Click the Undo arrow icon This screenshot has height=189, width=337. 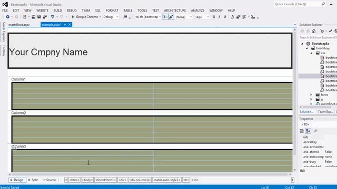52,17
